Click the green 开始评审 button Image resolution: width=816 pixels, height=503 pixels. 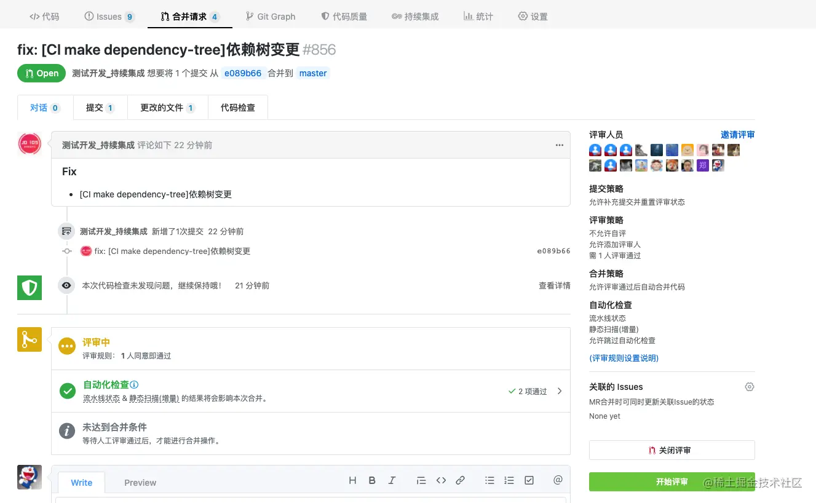click(x=672, y=481)
